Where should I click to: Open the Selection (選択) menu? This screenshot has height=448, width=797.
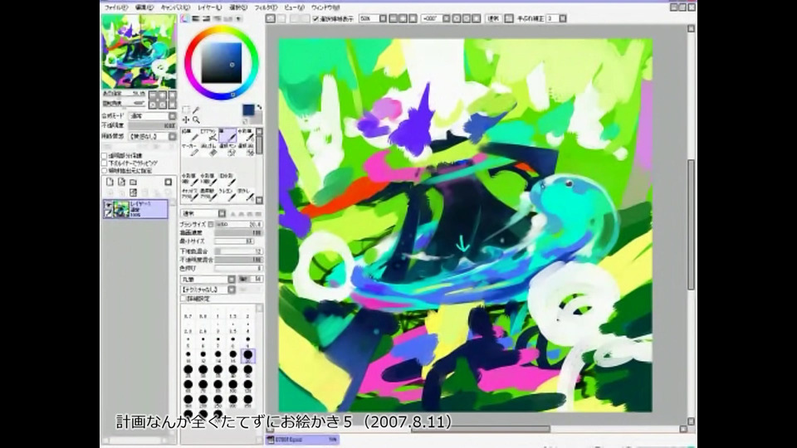(238, 7)
